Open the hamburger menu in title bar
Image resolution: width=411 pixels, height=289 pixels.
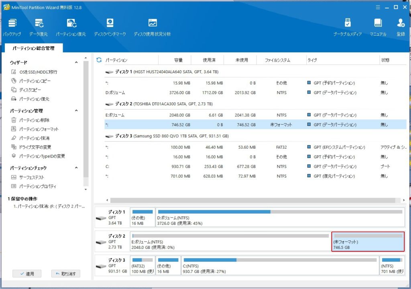coord(377,7)
